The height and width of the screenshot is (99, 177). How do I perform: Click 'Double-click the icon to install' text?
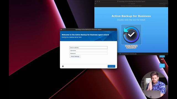click(x=131, y=20)
